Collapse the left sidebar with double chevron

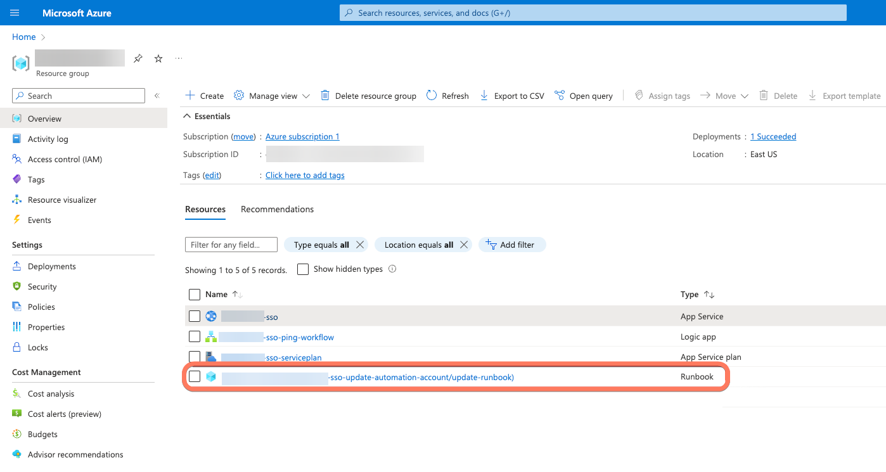pyautogui.click(x=157, y=96)
